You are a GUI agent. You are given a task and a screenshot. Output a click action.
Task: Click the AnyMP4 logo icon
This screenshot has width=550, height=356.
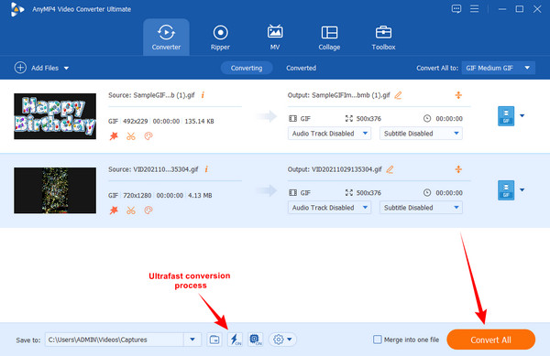coord(16,9)
